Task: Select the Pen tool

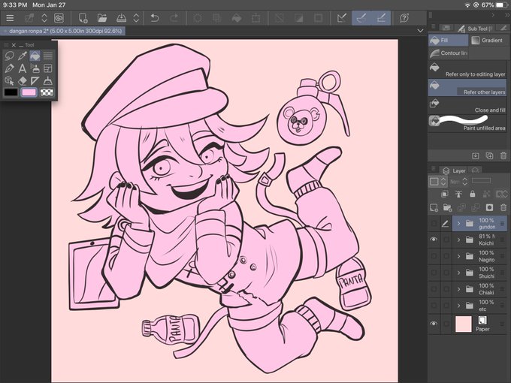Action: pyautogui.click(x=10, y=68)
